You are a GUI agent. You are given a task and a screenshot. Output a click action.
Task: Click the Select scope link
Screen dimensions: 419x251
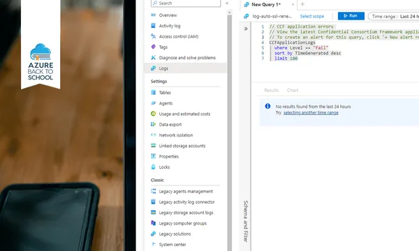pos(312,16)
